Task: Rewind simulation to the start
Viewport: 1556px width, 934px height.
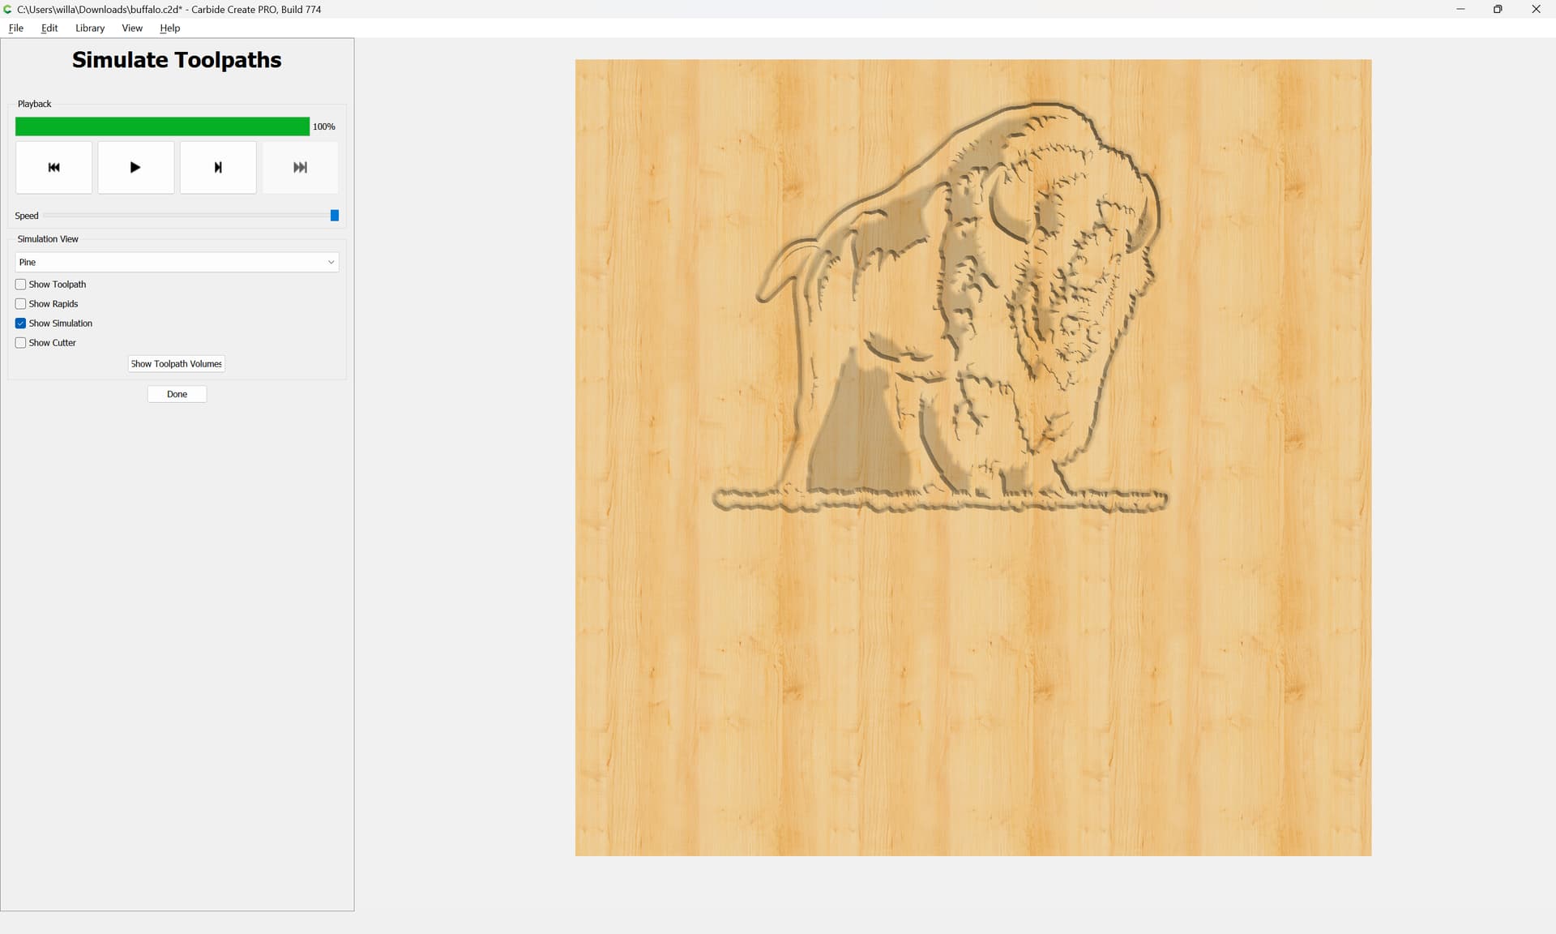Action: [x=53, y=168]
